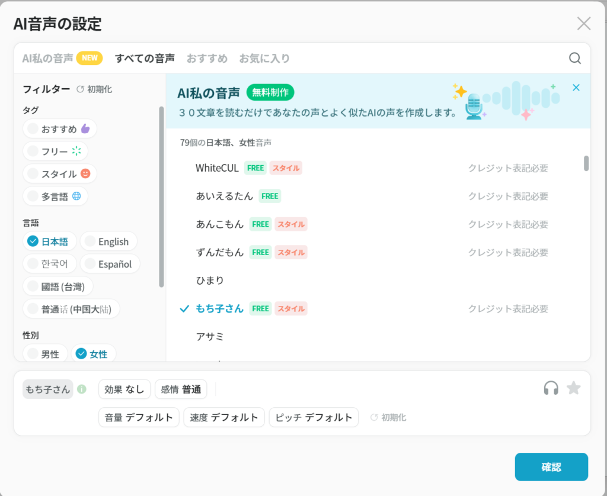The height and width of the screenshot is (496, 607).
Task: Click the 無料制作 button in banner
Action: pyautogui.click(x=270, y=92)
